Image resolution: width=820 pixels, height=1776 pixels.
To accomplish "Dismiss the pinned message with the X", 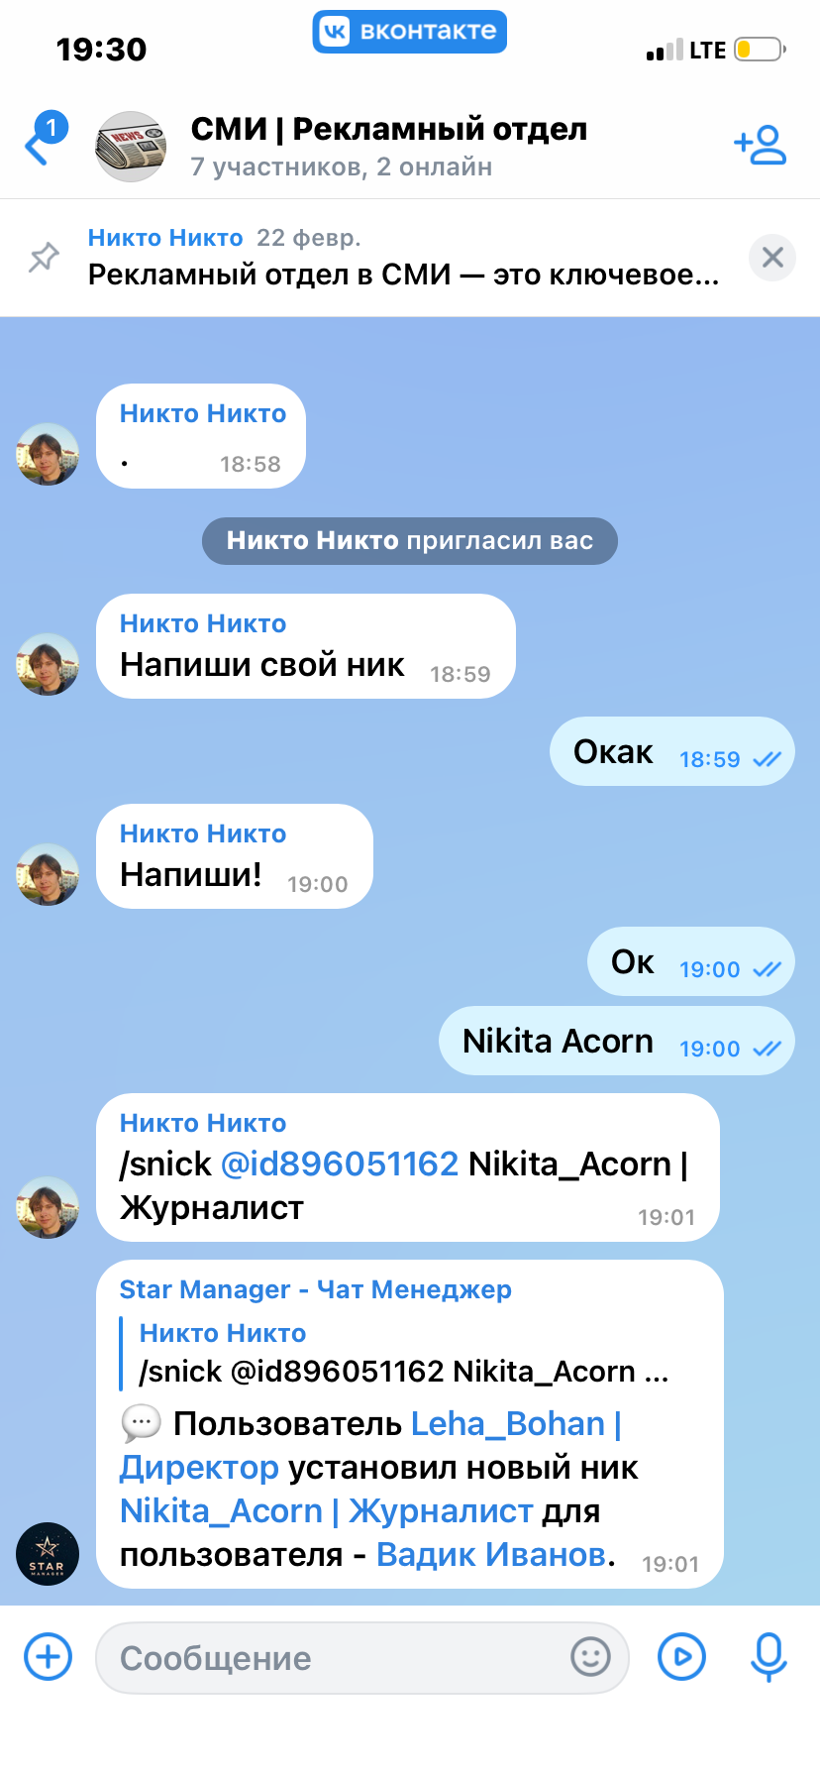I will (x=772, y=258).
